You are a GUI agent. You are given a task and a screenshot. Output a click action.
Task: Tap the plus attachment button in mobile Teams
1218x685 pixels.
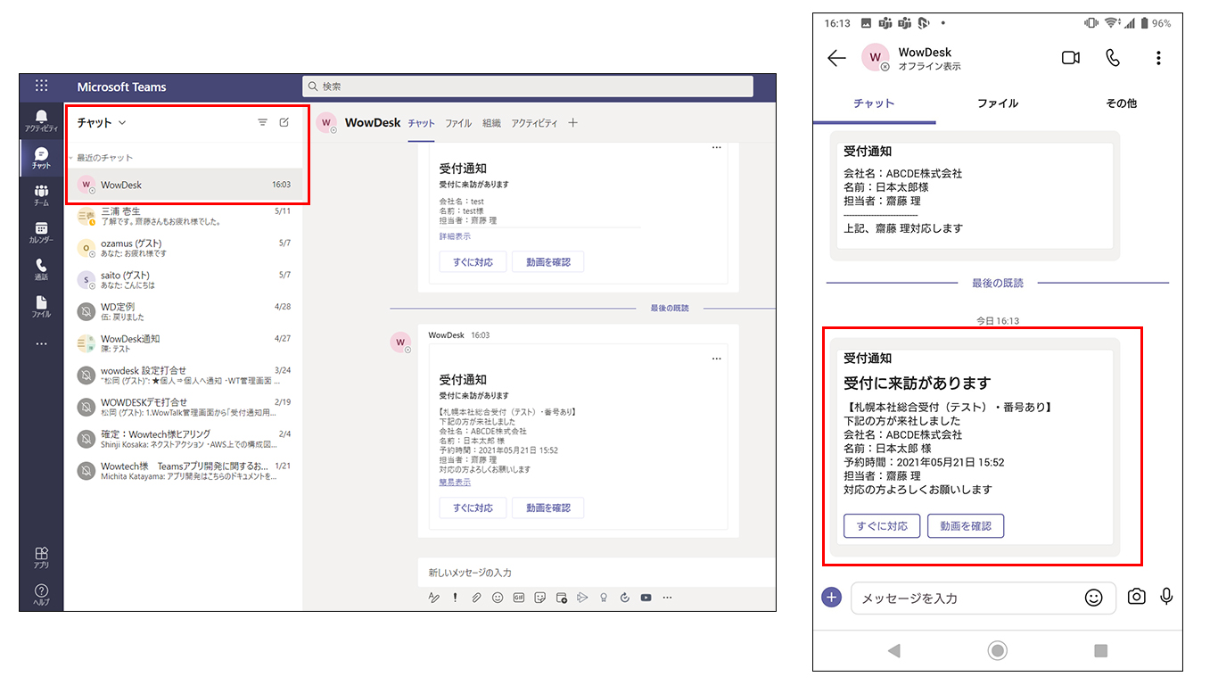(x=831, y=597)
